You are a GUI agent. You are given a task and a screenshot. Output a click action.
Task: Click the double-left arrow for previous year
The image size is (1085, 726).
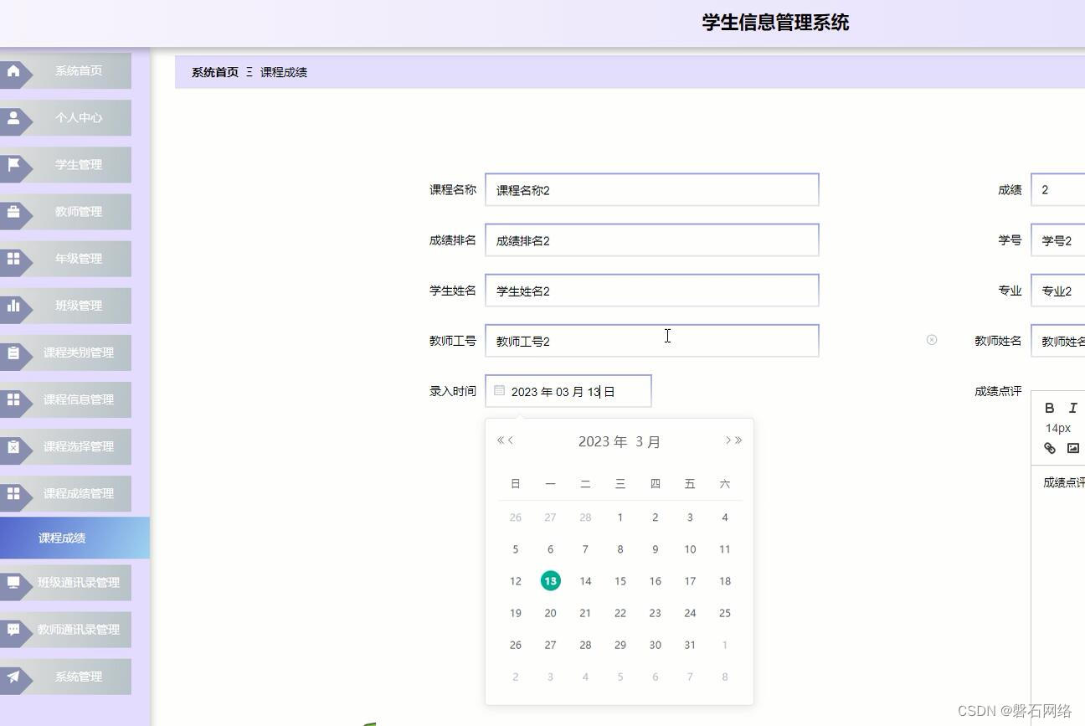pyautogui.click(x=498, y=440)
